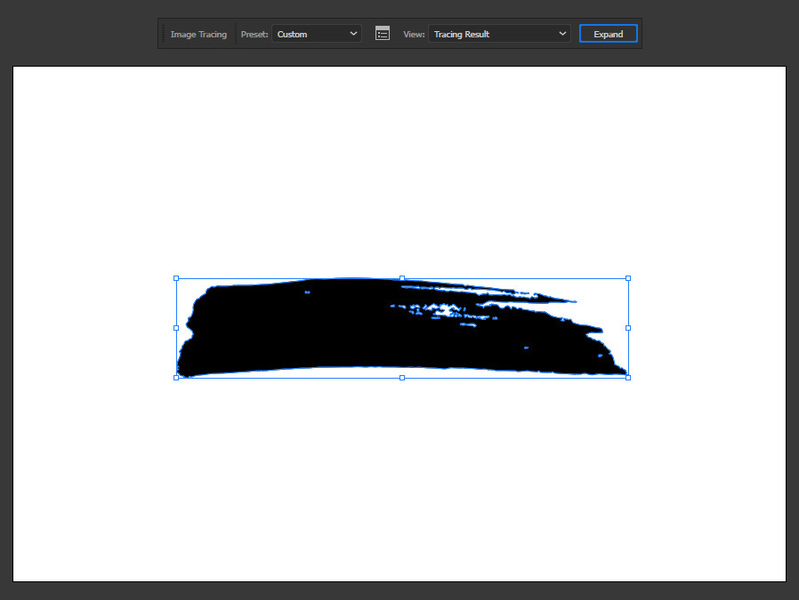Click the control bar gripper handle

163,34
